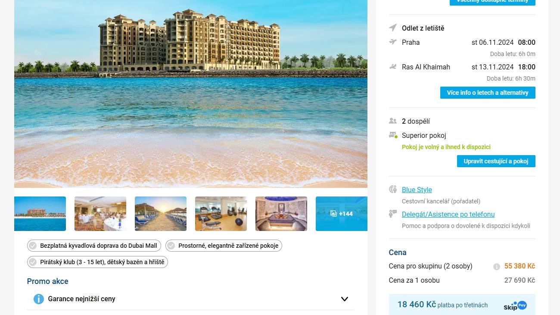The image size is (560, 315).
Task: Open Delegát/Asistence po telefonu link
Action: click(448, 214)
